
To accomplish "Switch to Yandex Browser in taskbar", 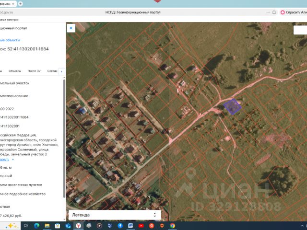I will click(78, 226).
